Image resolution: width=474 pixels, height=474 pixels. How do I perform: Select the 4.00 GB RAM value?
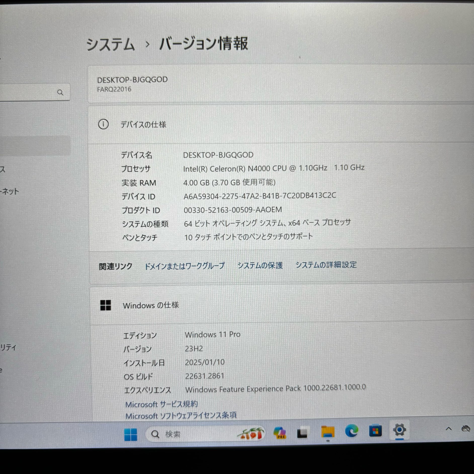[x=229, y=182]
